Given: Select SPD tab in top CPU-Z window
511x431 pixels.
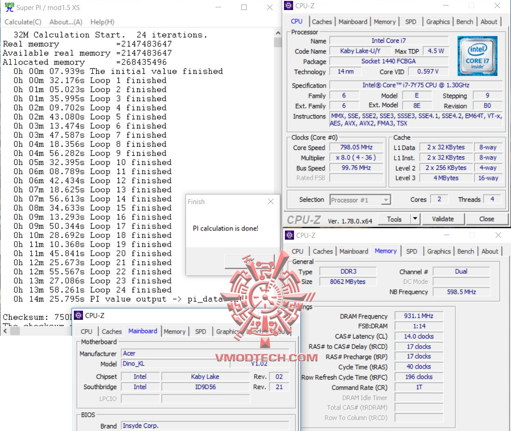Looking at the screenshot, I should (x=411, y=22).
